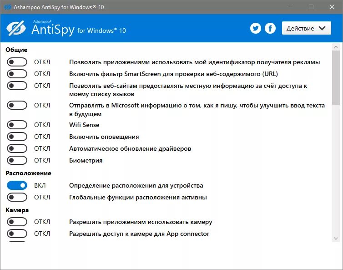Open the Facebook icon link
This screenshot has width=343, height=270.
coord(270,28)
